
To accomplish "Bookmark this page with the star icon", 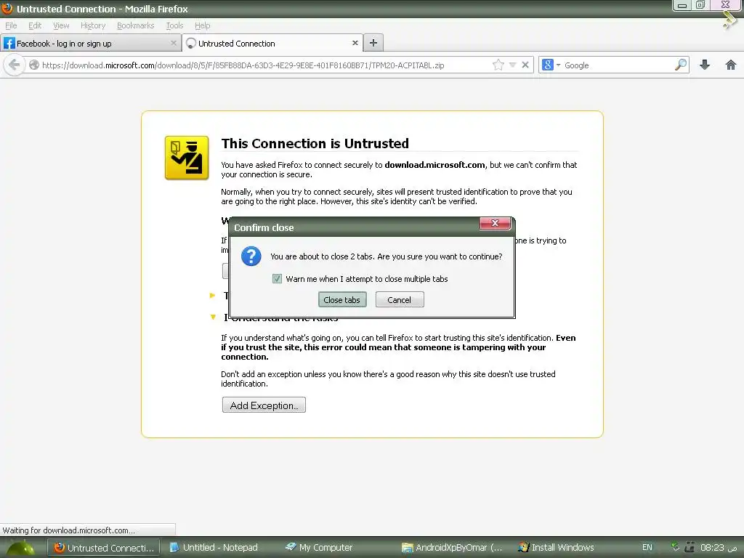I will tap(498, 65).
